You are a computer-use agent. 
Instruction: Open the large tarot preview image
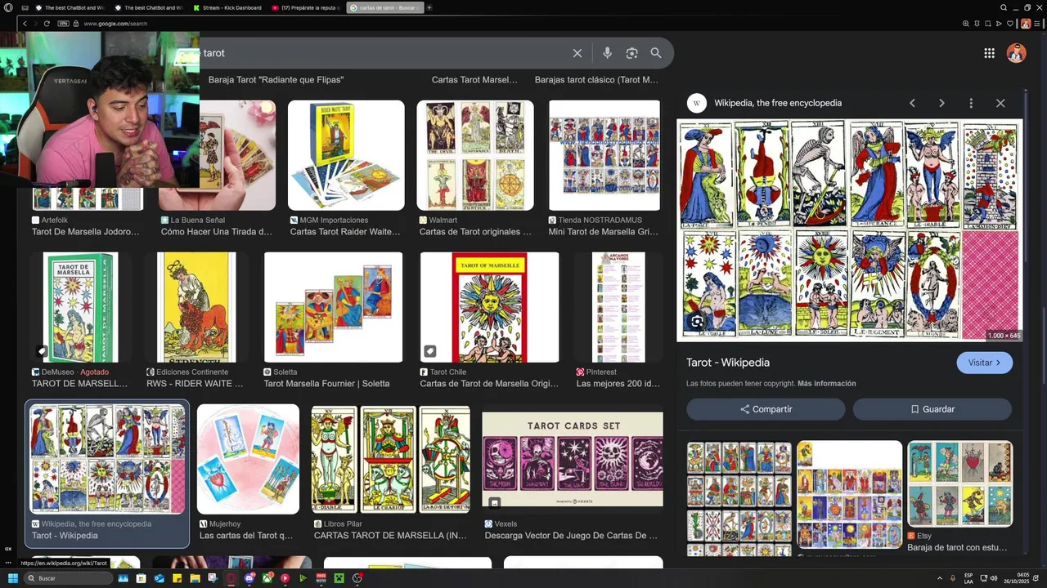click(849, 230)
